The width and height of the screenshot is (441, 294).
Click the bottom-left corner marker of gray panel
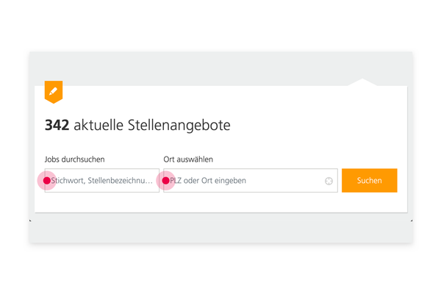click(30, 220)
